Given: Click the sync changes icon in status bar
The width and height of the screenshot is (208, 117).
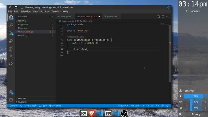Looking at the screenshot, I should (21, 106).
